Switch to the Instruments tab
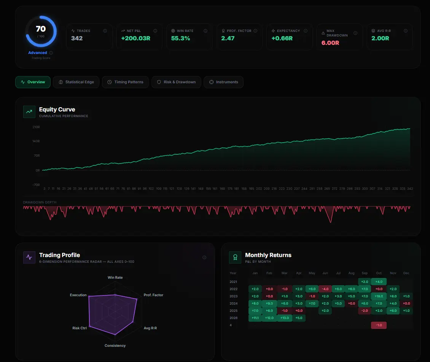 point(223,82)
